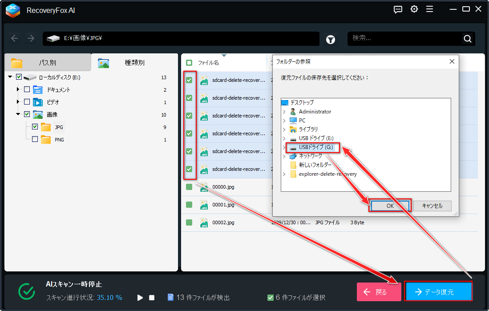Expand the PC node
Viewport: 489px width, 311px height.
point(284,121)
